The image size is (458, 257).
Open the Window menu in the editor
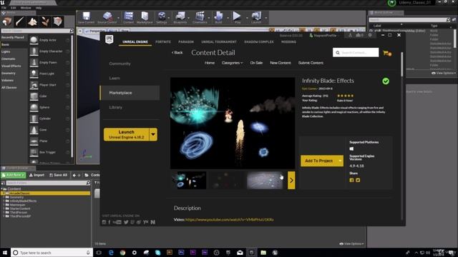(26, 8)
